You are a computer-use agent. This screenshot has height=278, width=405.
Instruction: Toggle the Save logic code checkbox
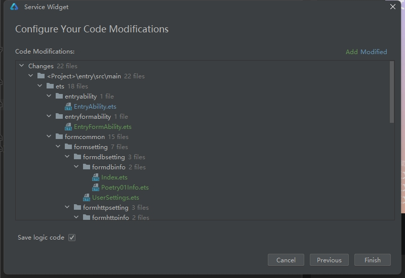click(x=72, y=238)
